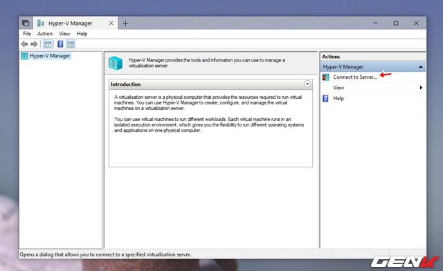Click the Hyper-V Manager tree node icon
Screen dimensions: 443x271
pos(24,56)
